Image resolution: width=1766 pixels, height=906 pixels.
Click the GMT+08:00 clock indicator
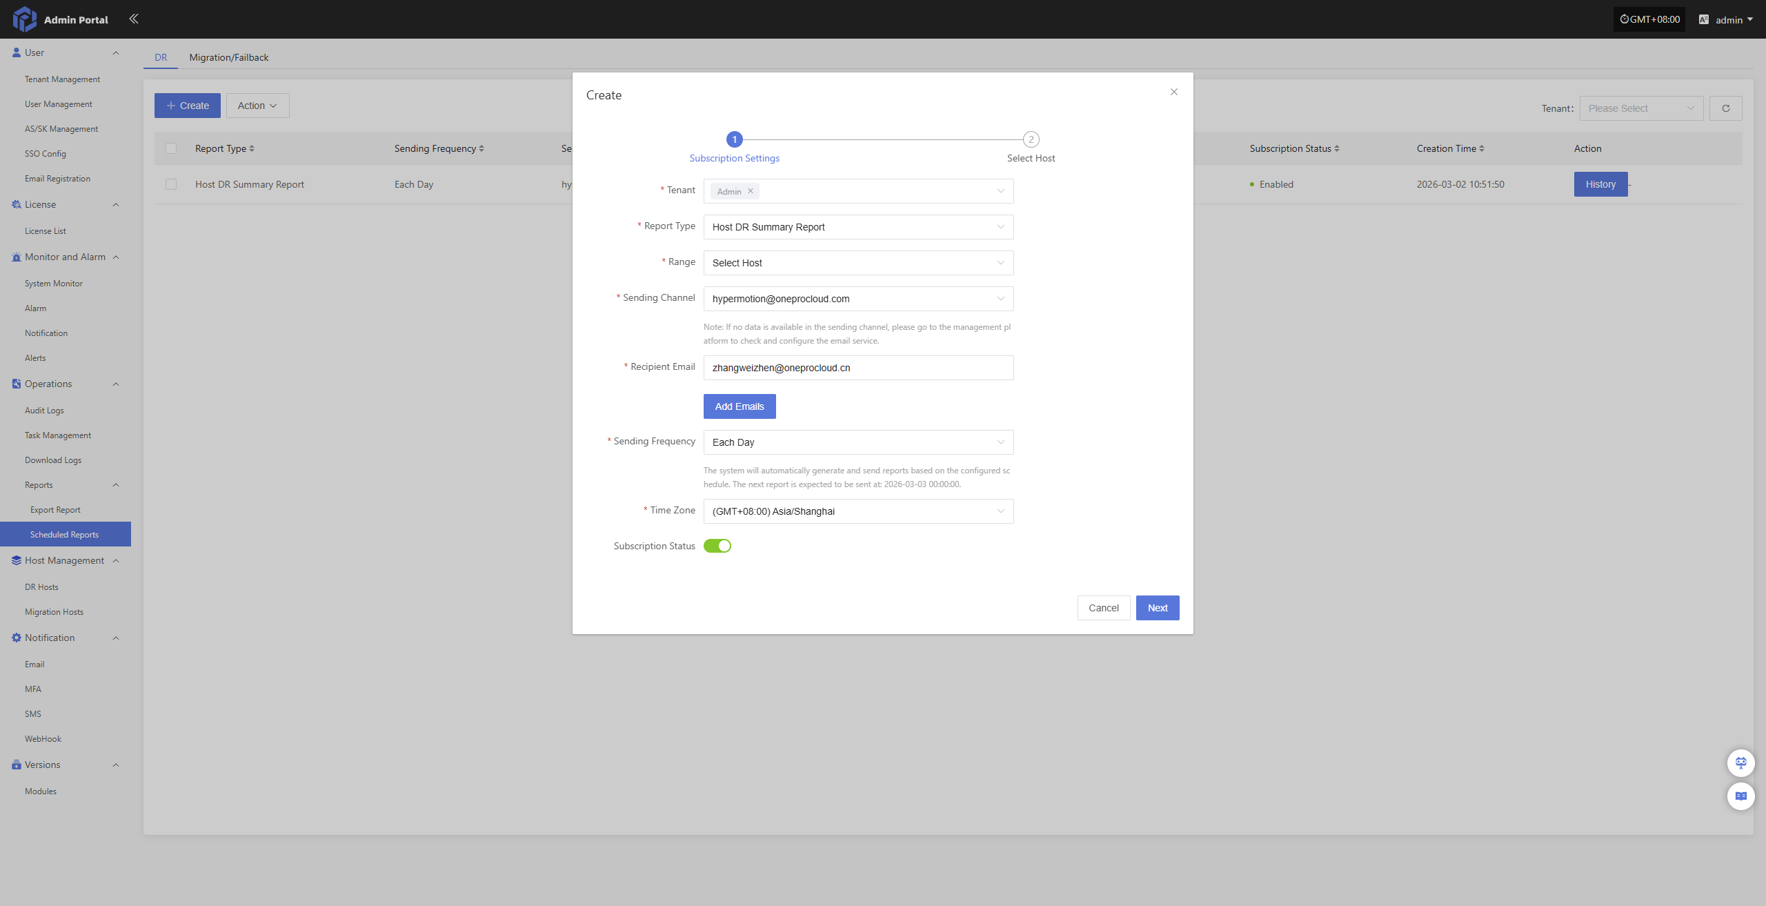pyautogui.click(x=1649, y=19)
